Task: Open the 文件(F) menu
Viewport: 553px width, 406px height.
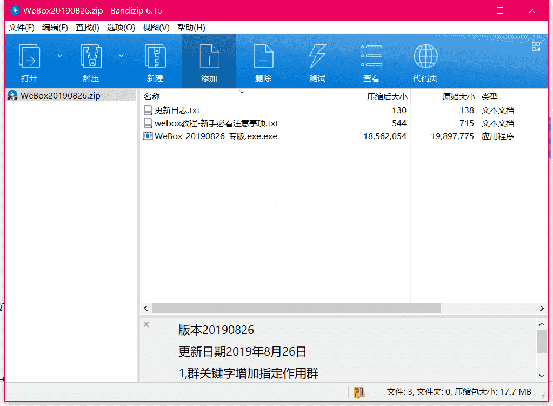Action: point(22,28)
